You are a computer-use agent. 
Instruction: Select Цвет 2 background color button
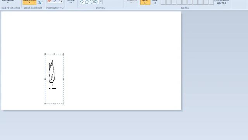(155, 2)
